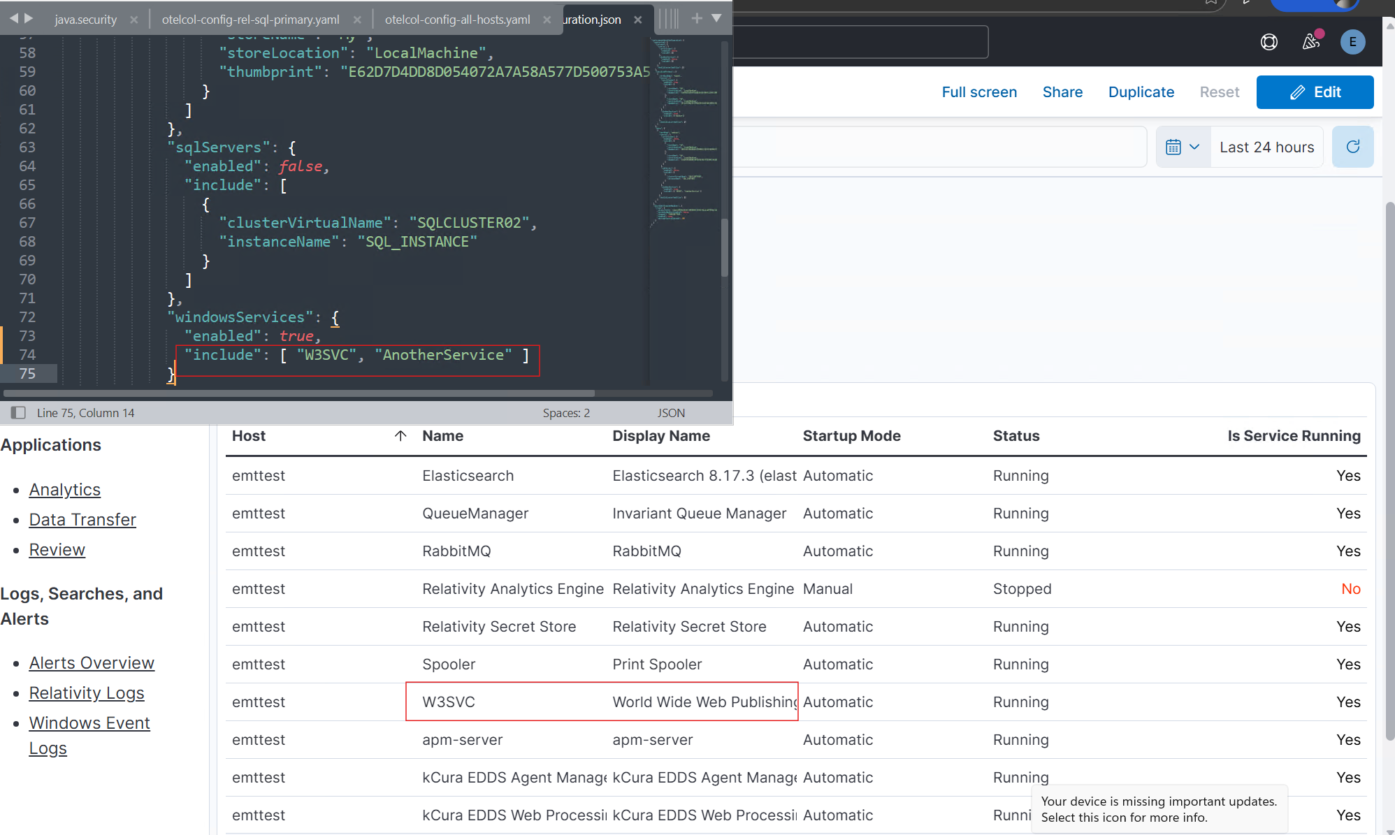Open the editor tab list dropdown arrow
The width and height of the screenshot is (1395, 835).
pyautogui.click(x=716, y=18)
